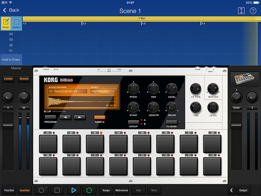
Task: Click the battery indicator in status bar
Action: point(257,3)
